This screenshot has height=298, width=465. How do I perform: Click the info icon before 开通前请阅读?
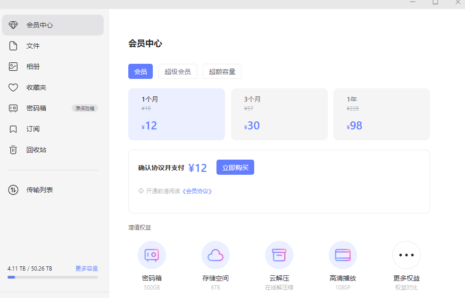point(141,191)
